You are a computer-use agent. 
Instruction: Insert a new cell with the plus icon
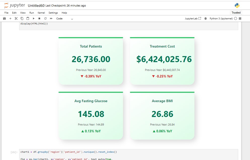[10, 19]
